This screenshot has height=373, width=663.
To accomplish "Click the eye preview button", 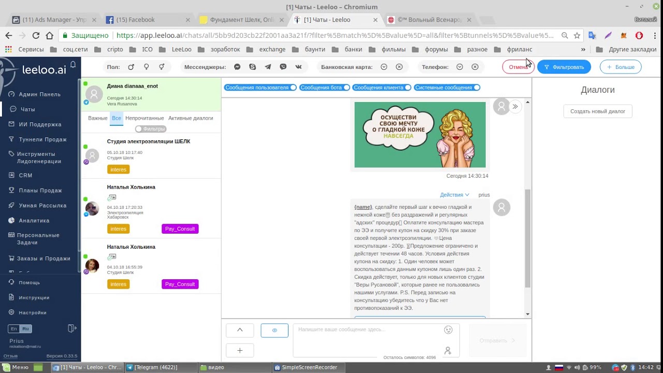I will [275, 330].
